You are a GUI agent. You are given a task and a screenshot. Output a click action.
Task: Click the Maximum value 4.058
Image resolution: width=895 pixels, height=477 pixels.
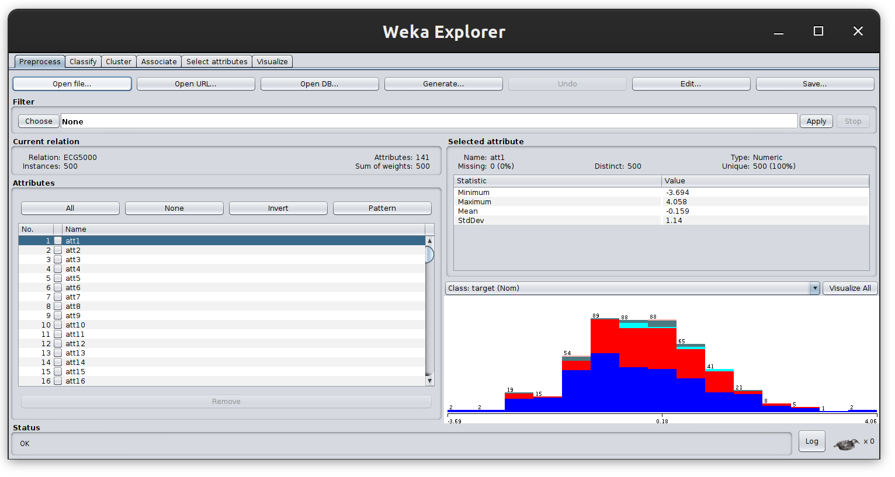[x=677, y=201]
